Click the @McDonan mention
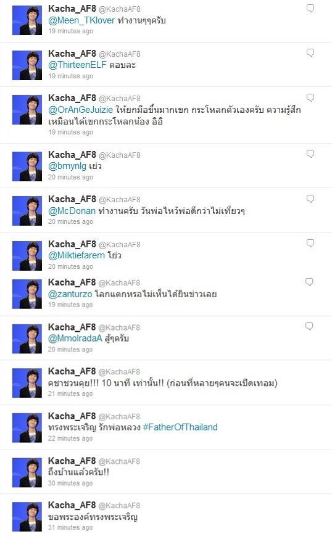Viewport: 332px width, 534px height. pyautogui.click(x=72, y=211)
